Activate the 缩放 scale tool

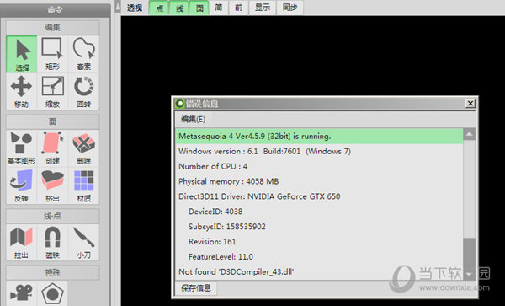(x=52, y=92)
